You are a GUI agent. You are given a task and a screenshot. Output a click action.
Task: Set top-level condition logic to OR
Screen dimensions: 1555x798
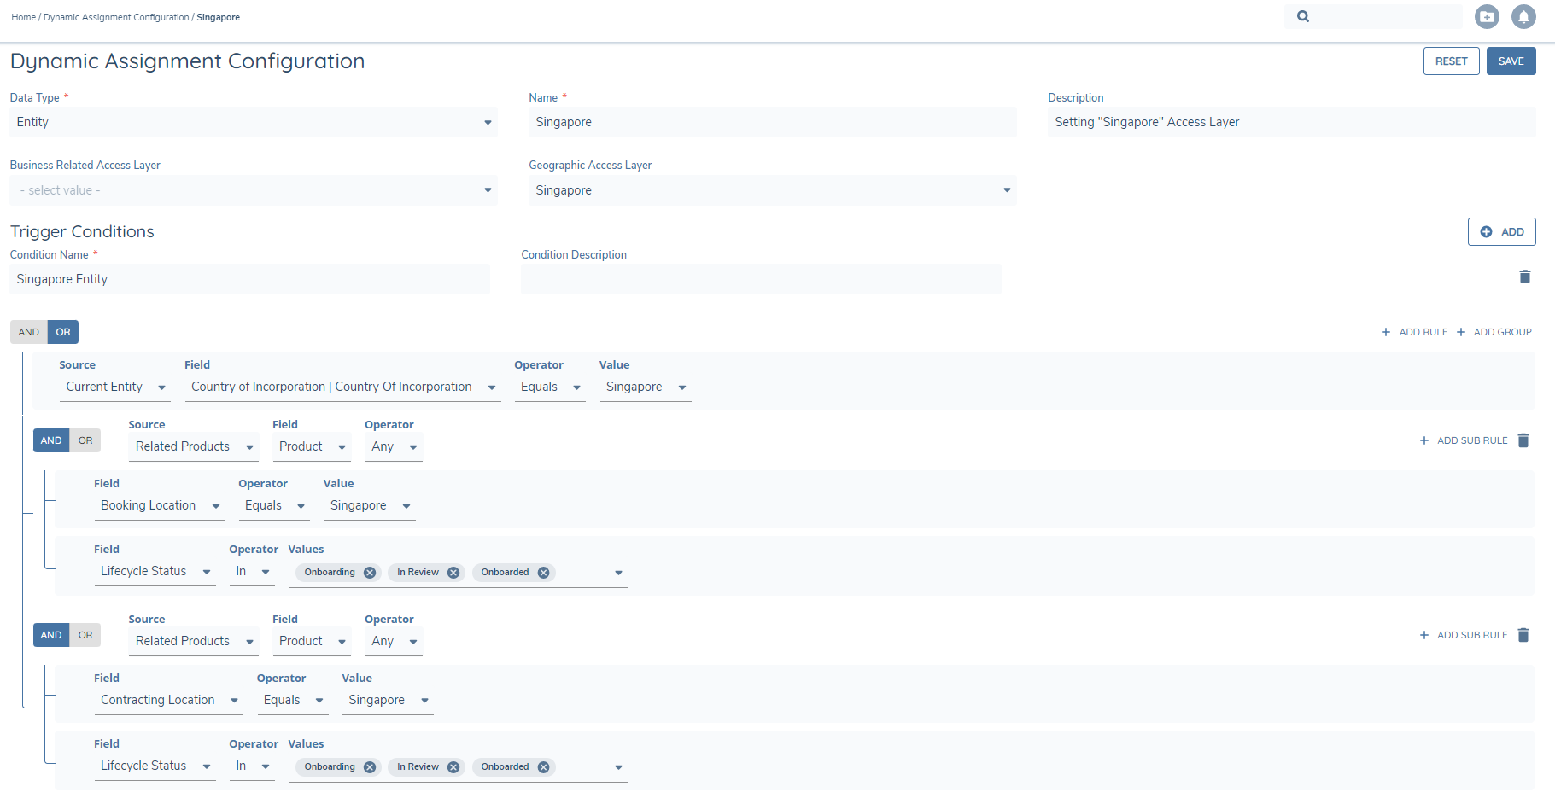63,332
